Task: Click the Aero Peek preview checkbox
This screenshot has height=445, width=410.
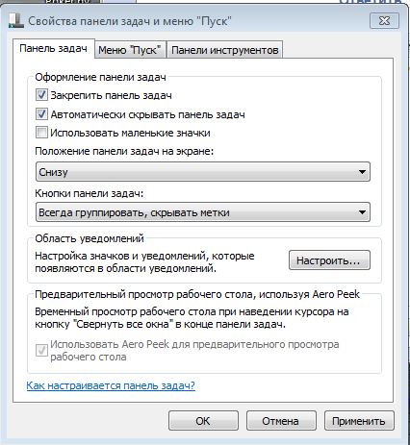Action: [41, 351]
